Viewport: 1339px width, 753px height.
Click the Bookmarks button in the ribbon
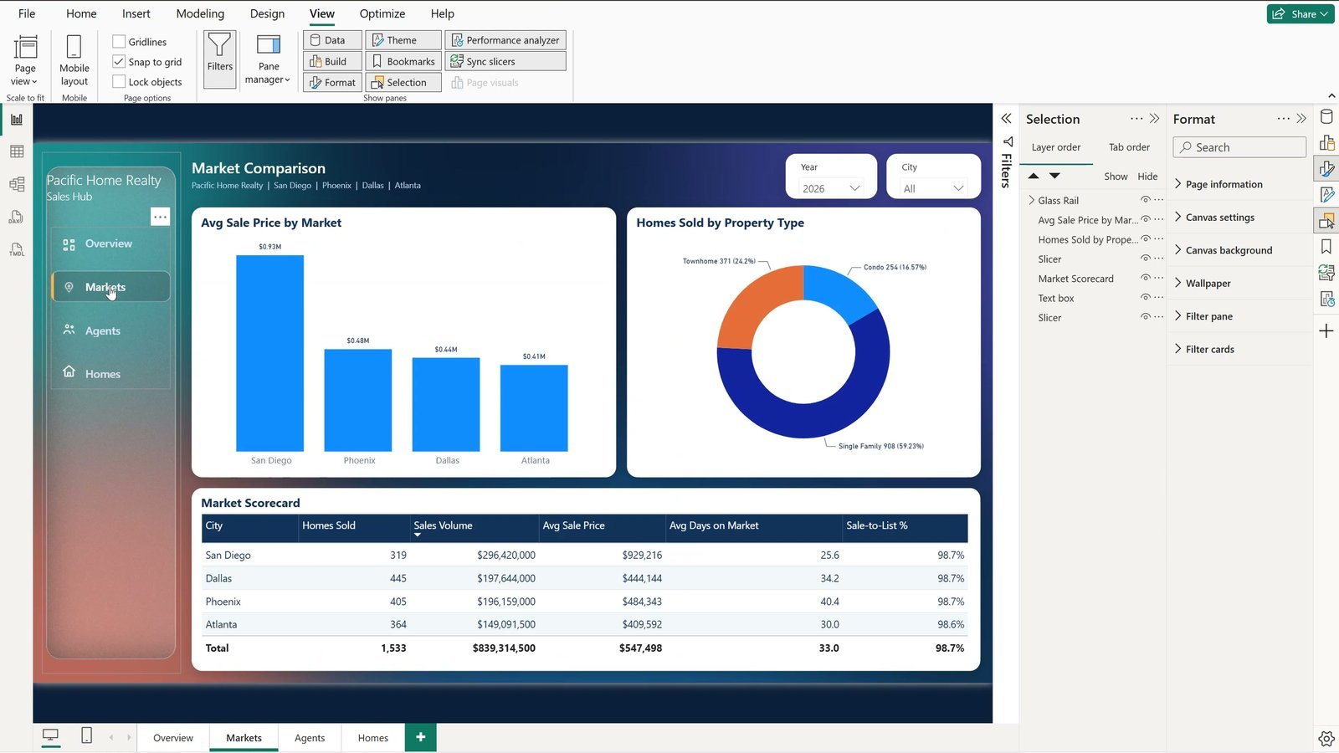tap(403, 61)
